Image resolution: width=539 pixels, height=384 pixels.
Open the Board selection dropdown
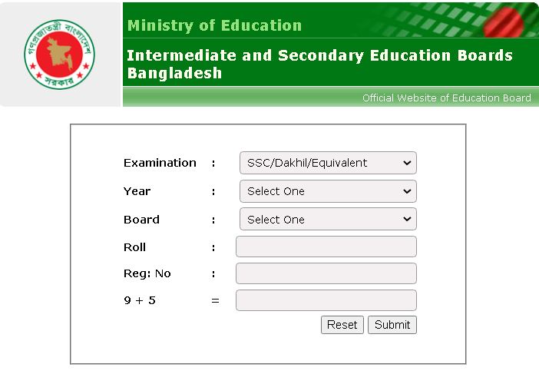pyautogui.click(x=328, y=220)
